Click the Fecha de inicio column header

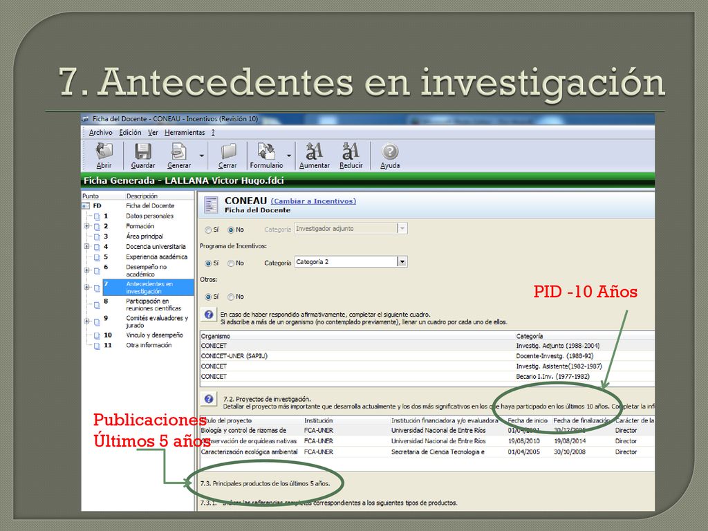[x=528, y=421]
